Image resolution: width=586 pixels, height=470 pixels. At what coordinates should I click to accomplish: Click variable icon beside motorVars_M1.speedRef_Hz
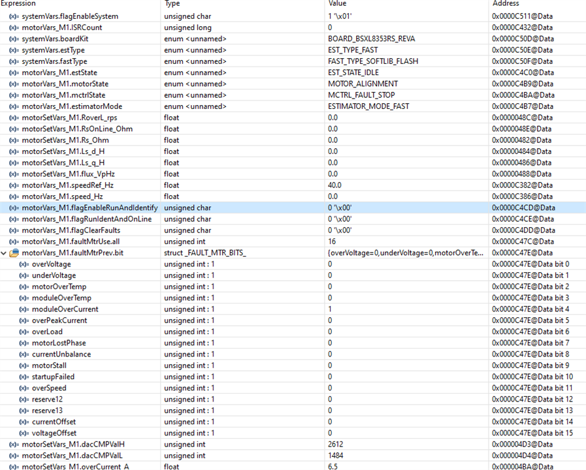[14, 185]
